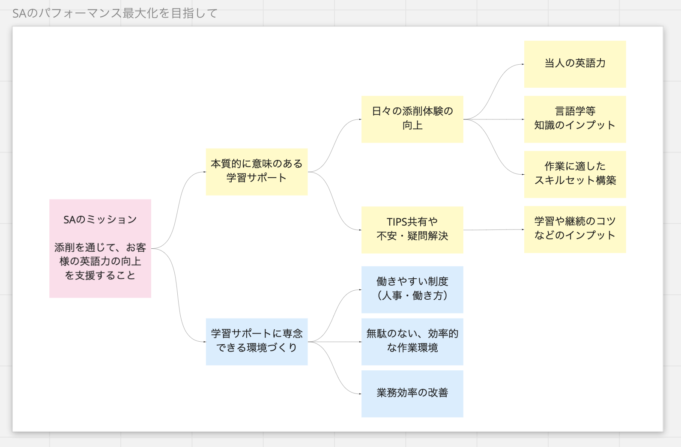Screen dimensions: 681x447
Task: Click connector leading into 言語学等 知識のインプット note
Action: pyautogui.click(x=493, y=119)
